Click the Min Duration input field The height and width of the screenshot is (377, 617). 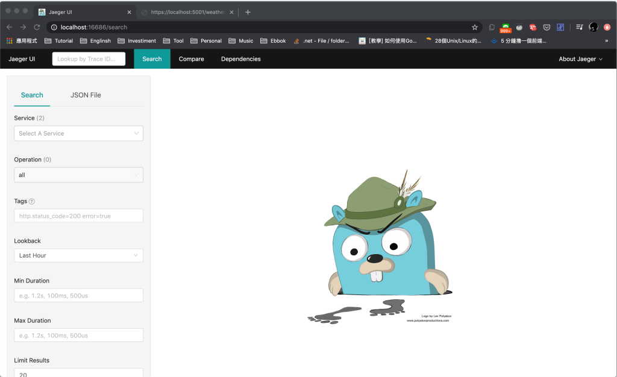pyautogui.click(x=79, y=296)
